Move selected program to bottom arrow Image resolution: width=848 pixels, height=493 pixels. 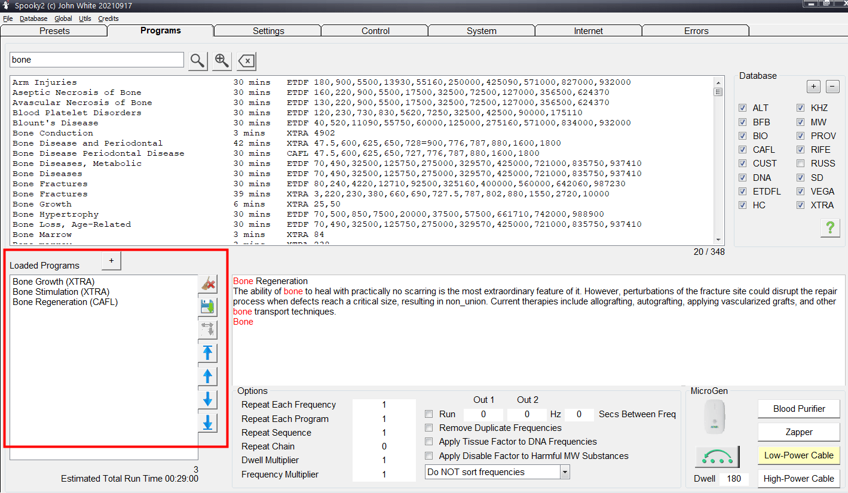pyautogui.click(x=208, y=423)
